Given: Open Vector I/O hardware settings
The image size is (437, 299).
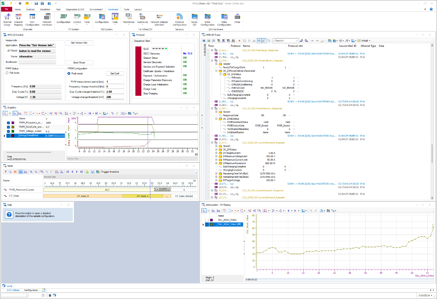Looking at the screenshot, I should (194, 20).
